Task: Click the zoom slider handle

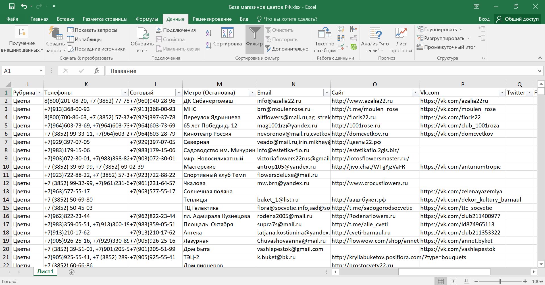Action: point(500,281)
